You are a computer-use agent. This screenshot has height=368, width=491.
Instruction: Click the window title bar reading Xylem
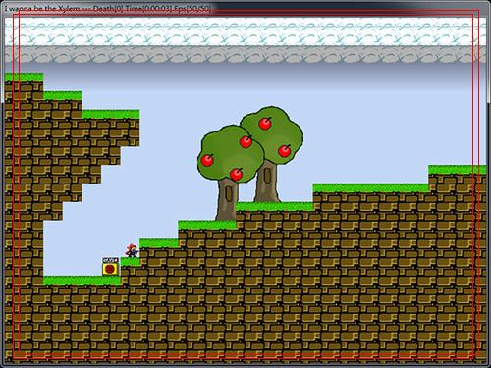click(108, 9)
